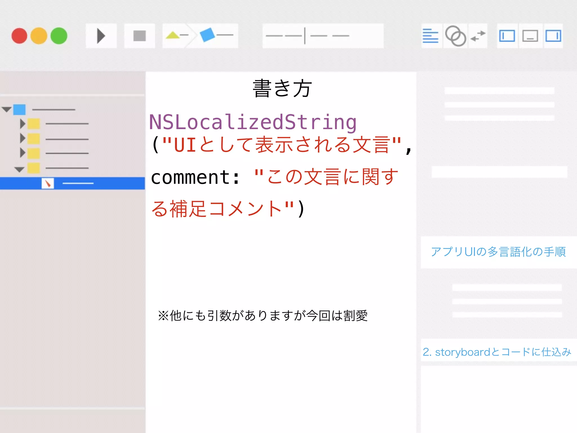Image resolution: width=577 pixels, height=433 pixels.
Task: Toggle the left navigator panel
Action: click(507, 36)
